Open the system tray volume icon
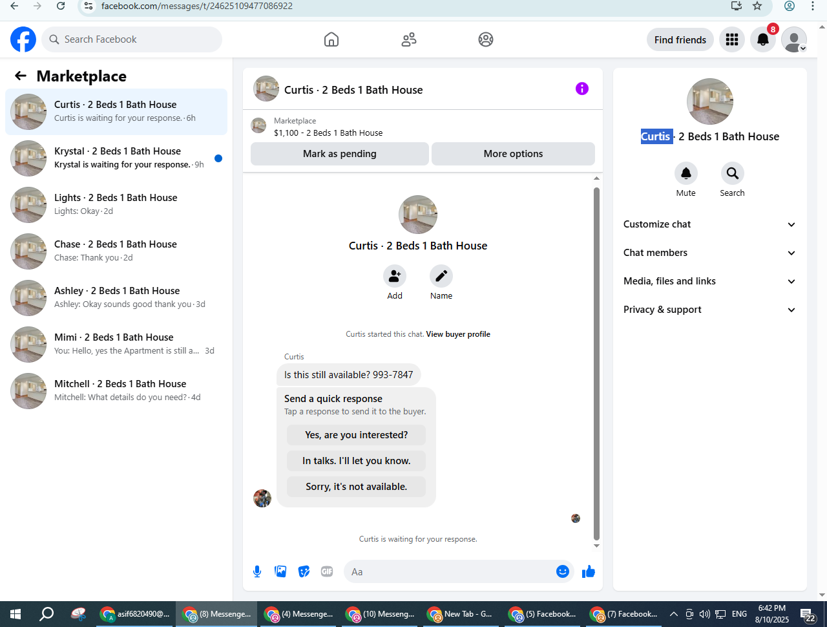Image resolution: width=827 pixels, height=627 pixels. click(704, 614)
